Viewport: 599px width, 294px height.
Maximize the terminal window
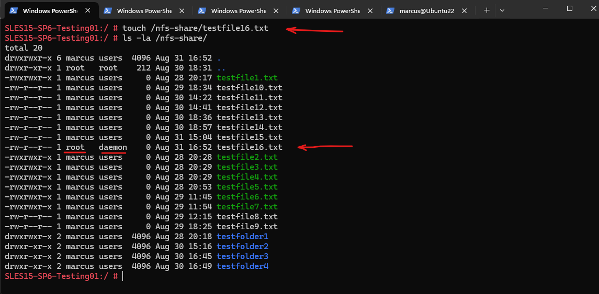pyautogui.click(x=569, y=8)
